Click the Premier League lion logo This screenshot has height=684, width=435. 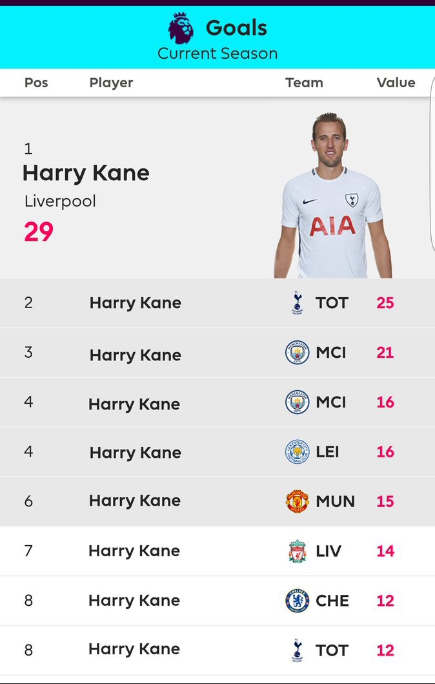181,28
